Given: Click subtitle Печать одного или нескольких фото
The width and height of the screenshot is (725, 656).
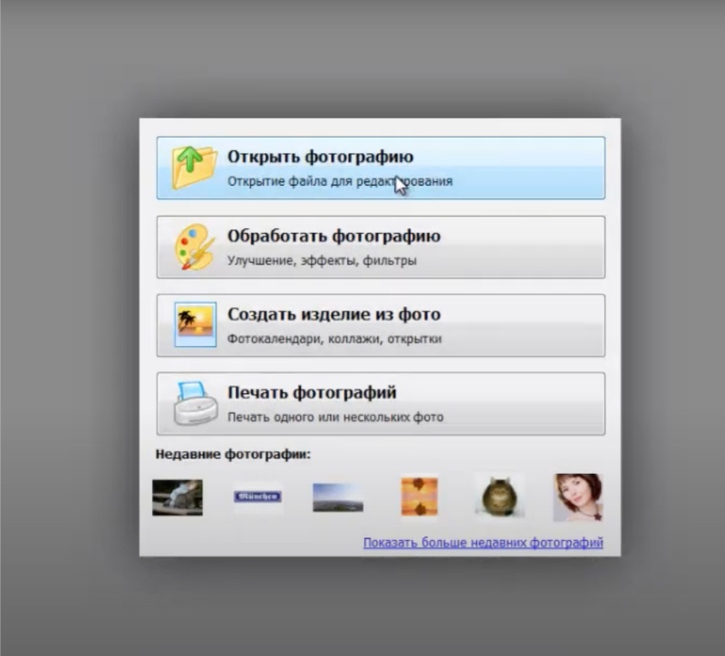Looking at the screenshot, I should click(x=335, y=417).
